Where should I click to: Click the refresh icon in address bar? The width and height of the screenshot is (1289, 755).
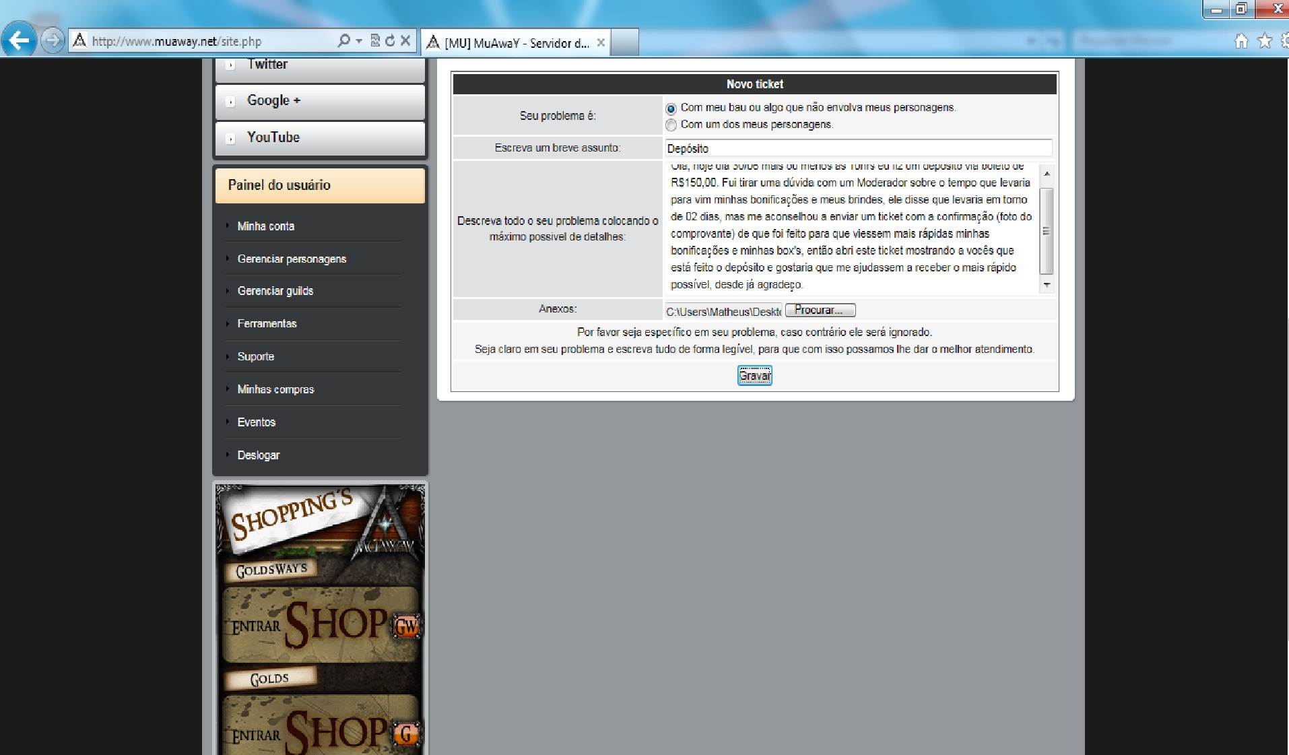[x=390, y=41]
